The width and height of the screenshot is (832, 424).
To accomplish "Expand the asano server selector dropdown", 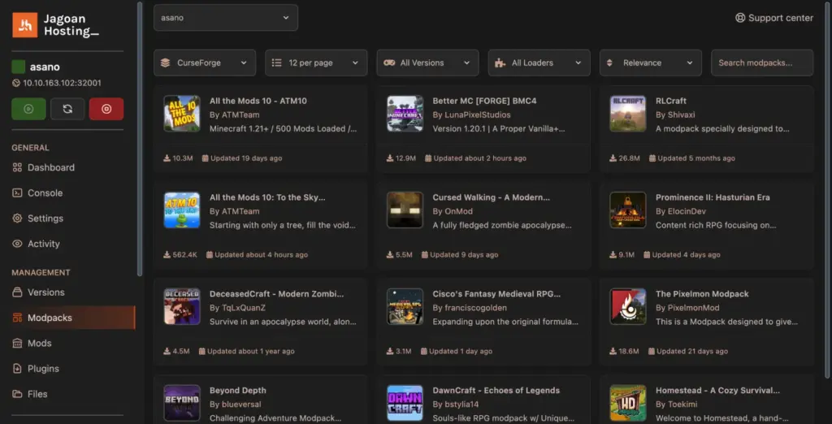I will click(226, 18).
